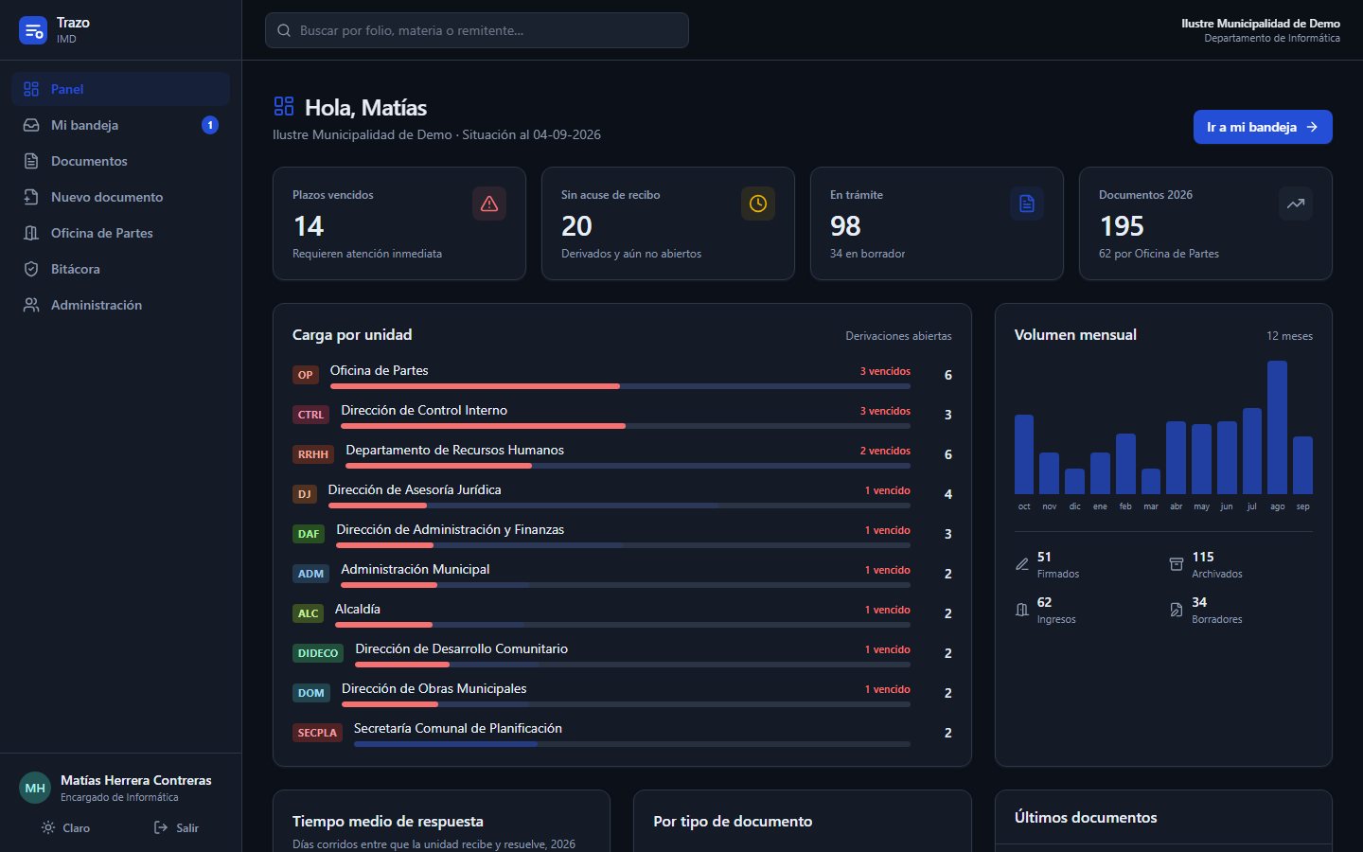Image resolution: width=1363 pixels, height=852 pixels.
Task: Focus the Buscar por folio search field
Action: 477,30
